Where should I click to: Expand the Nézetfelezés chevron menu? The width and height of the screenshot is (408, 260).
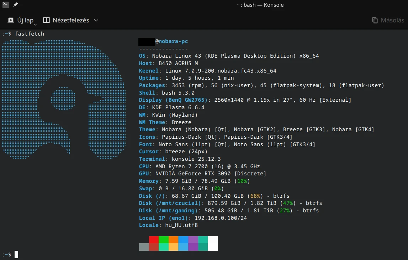(96, 20)
